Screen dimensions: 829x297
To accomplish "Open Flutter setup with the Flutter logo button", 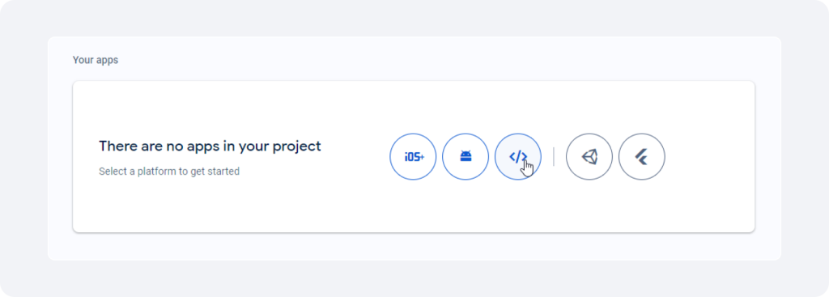I will [642, 157].
